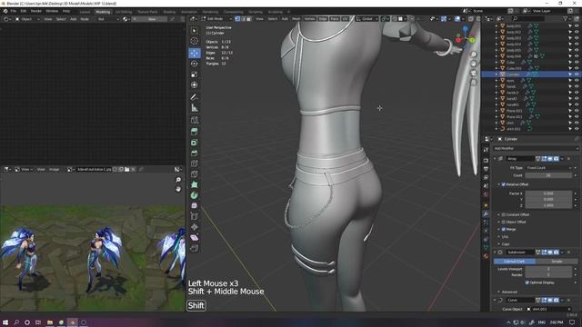Toggle the Merge checkbox
Screen dimensions: 582x327
504,229
